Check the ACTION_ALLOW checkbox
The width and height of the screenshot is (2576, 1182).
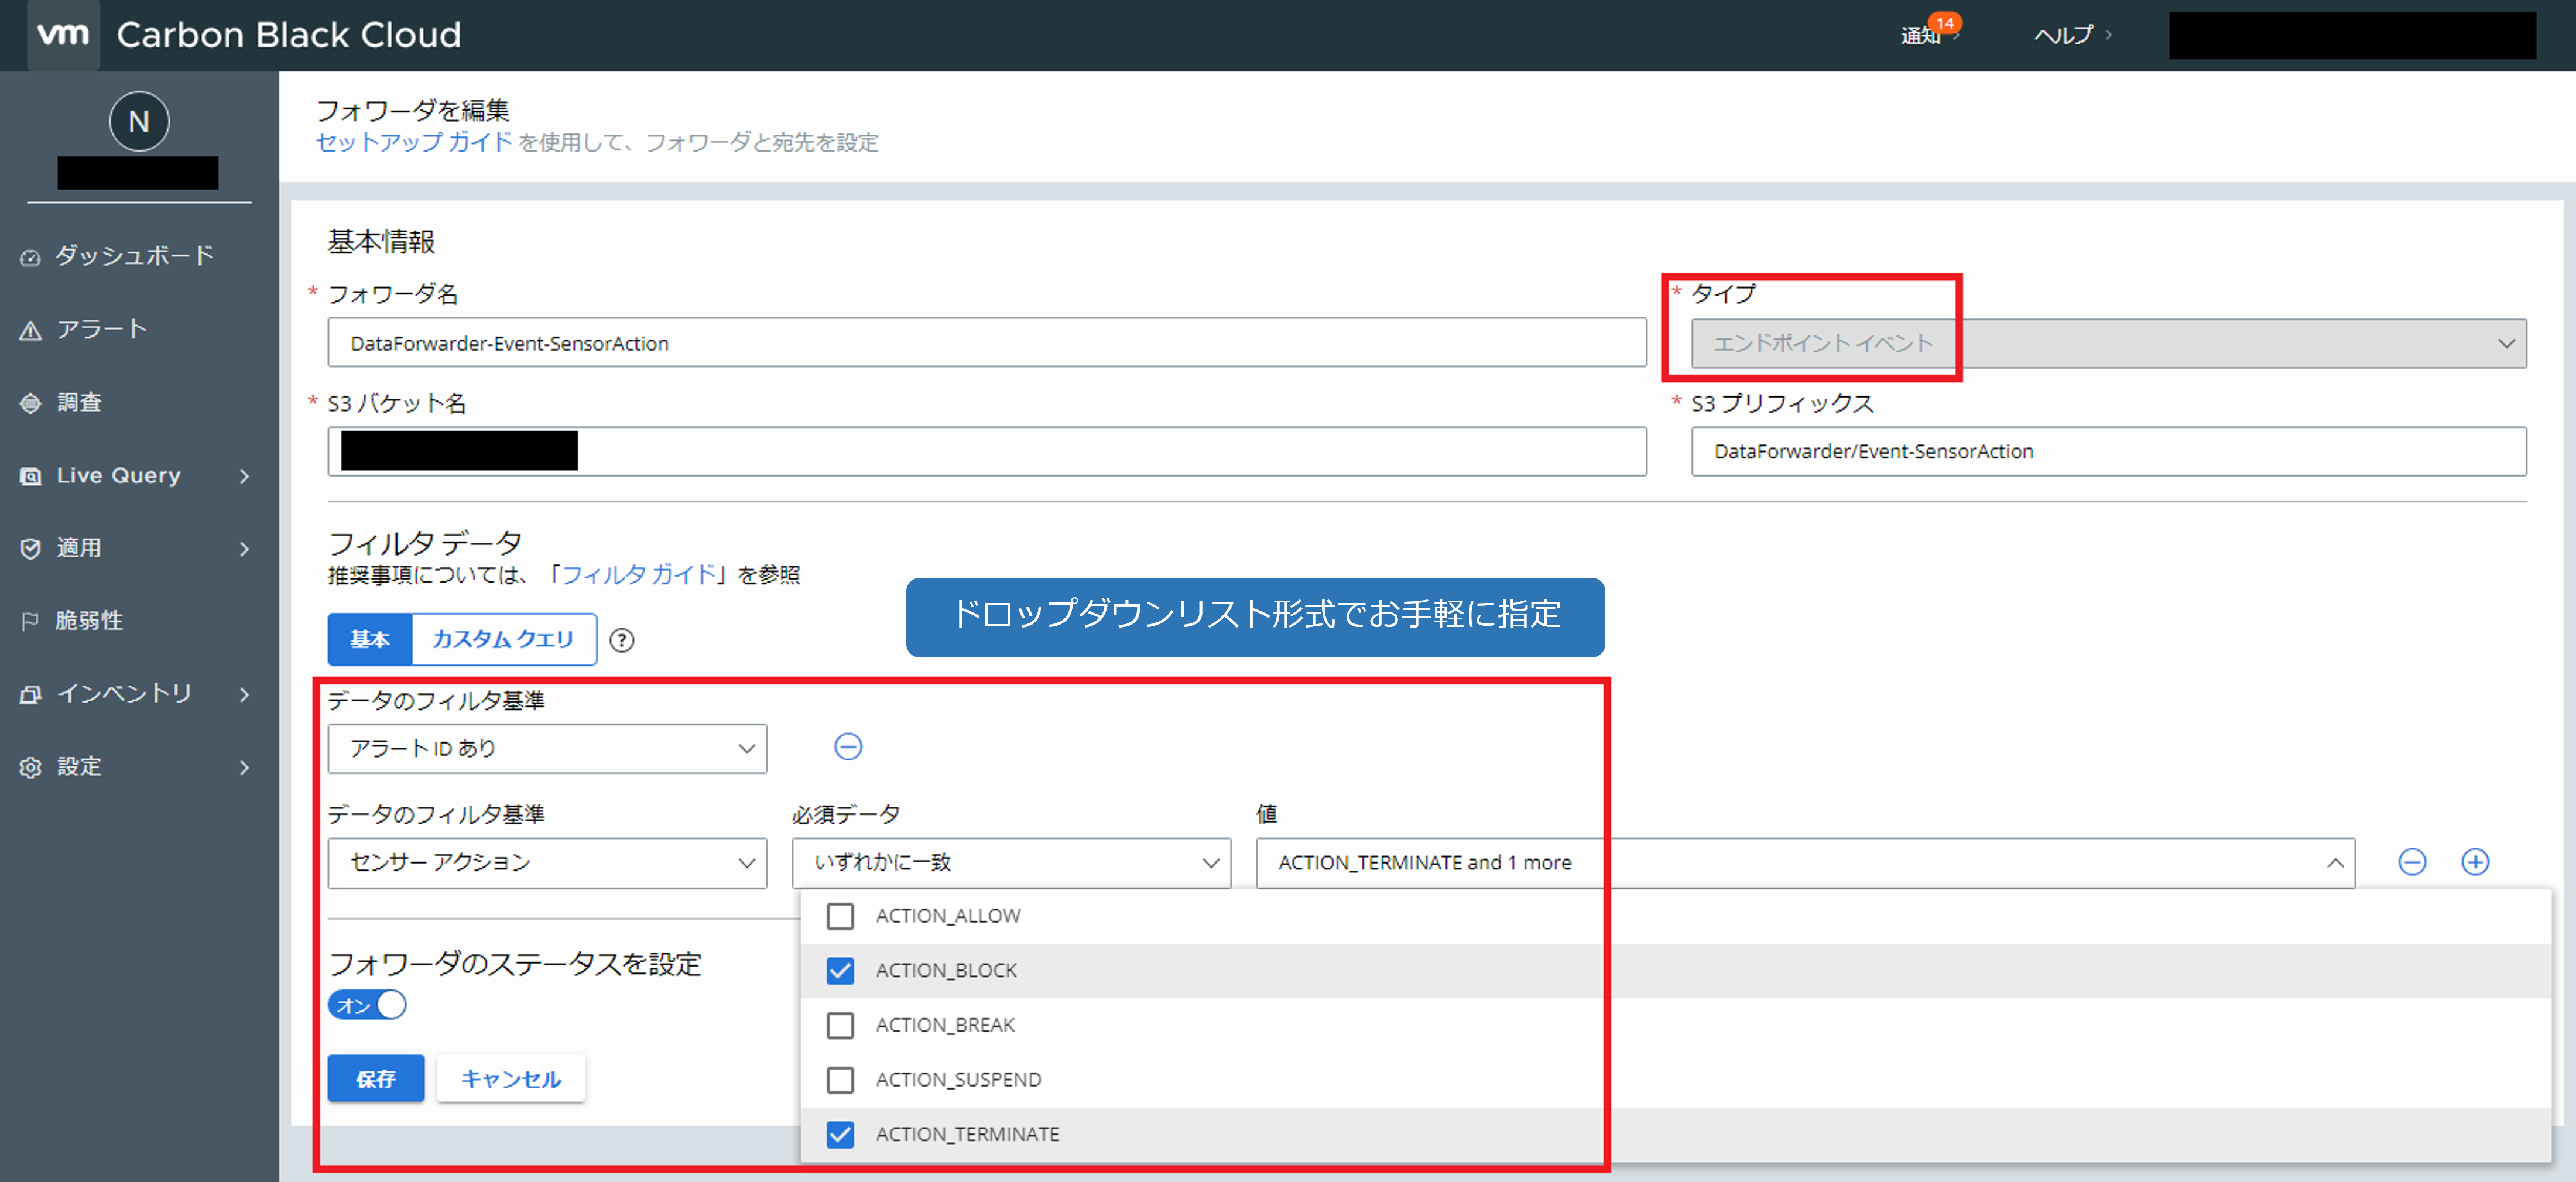coord(840,916)
